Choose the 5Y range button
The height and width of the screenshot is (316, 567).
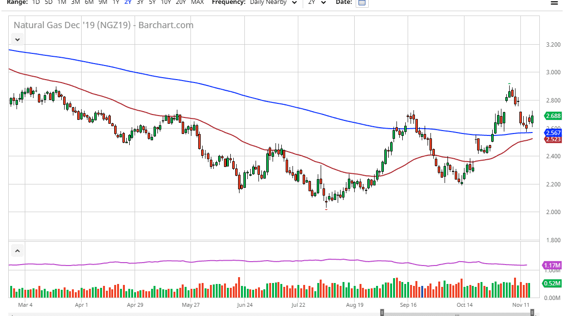[x=152, y=2]
